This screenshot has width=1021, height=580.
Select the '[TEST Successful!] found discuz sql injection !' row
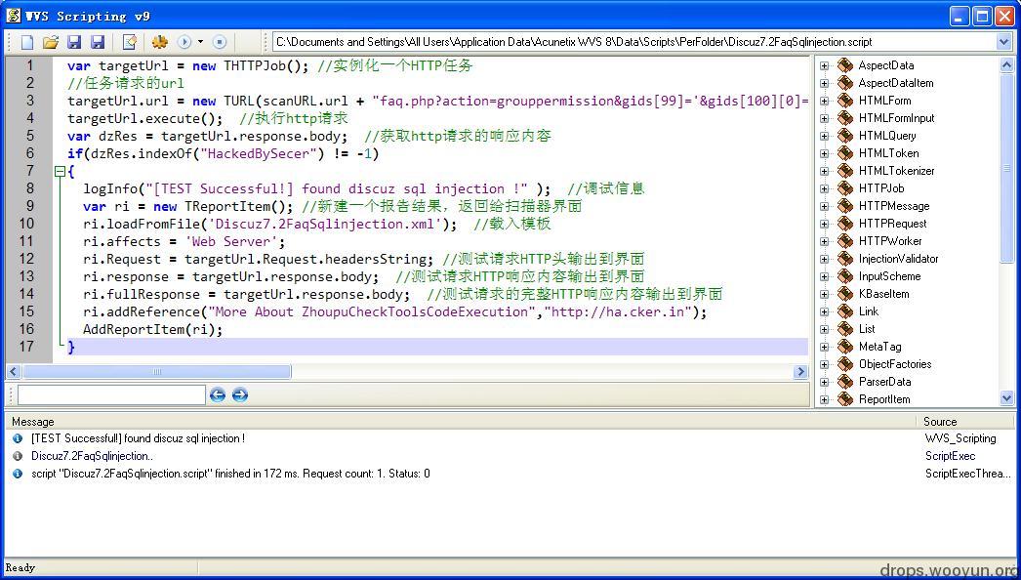[x=510, y=438]
